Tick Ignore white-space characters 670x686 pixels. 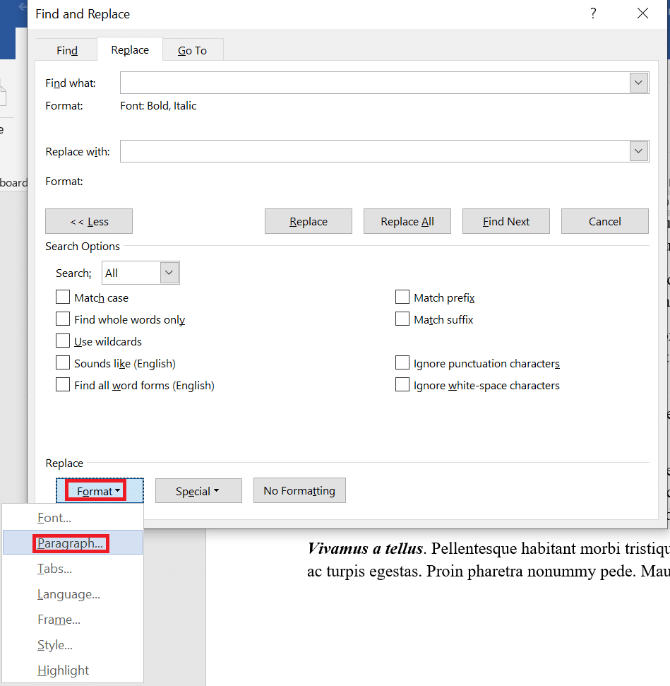pos(402,384)
